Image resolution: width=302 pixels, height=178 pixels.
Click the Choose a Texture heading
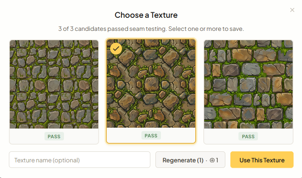(x=146, y=15)
